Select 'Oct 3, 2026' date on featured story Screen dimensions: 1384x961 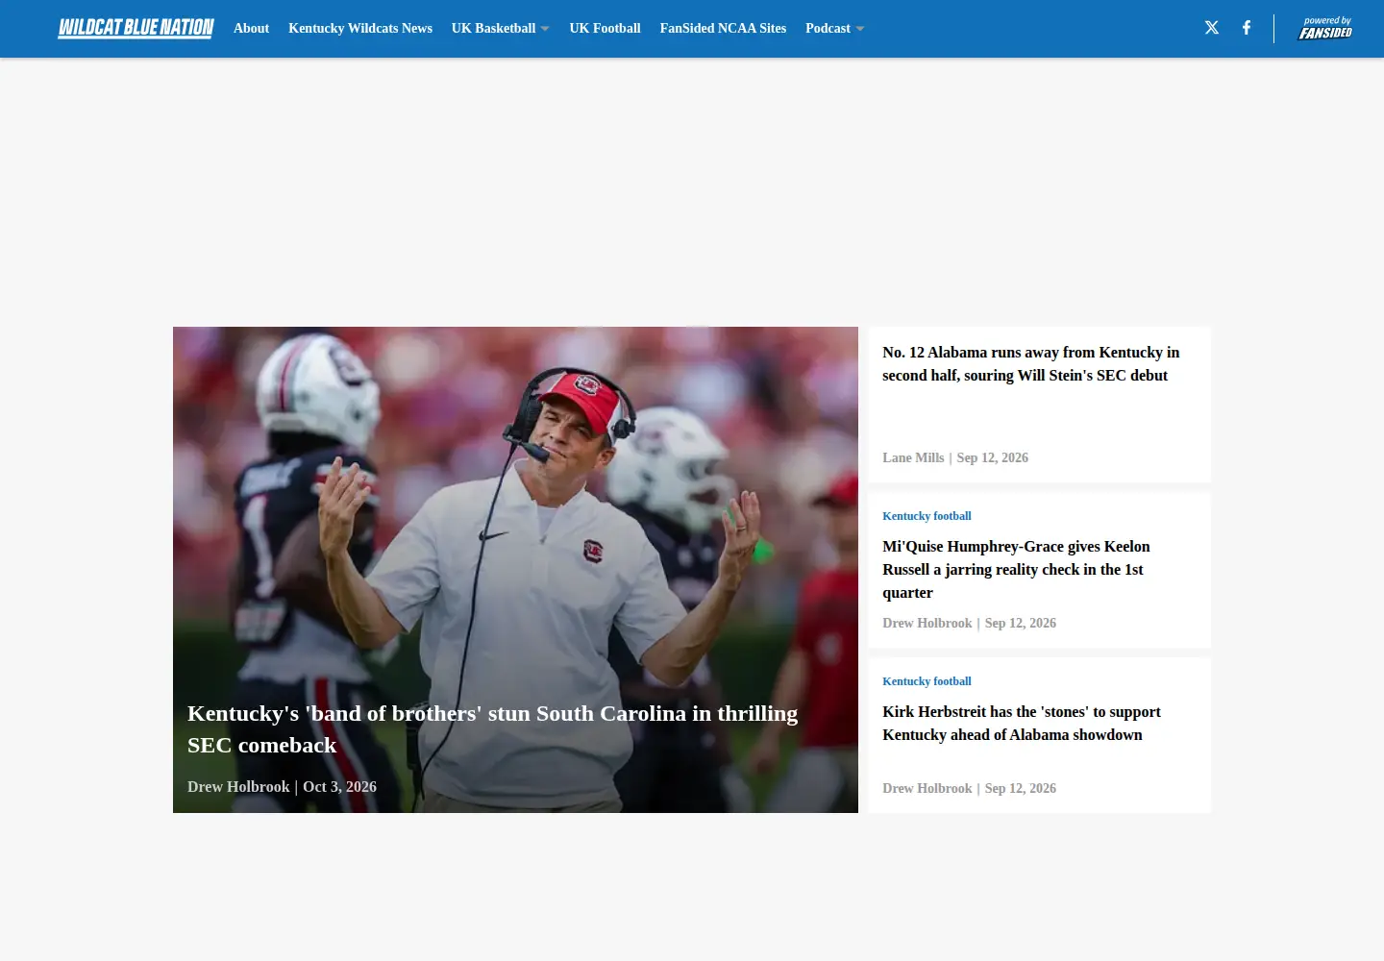[339, 786]
